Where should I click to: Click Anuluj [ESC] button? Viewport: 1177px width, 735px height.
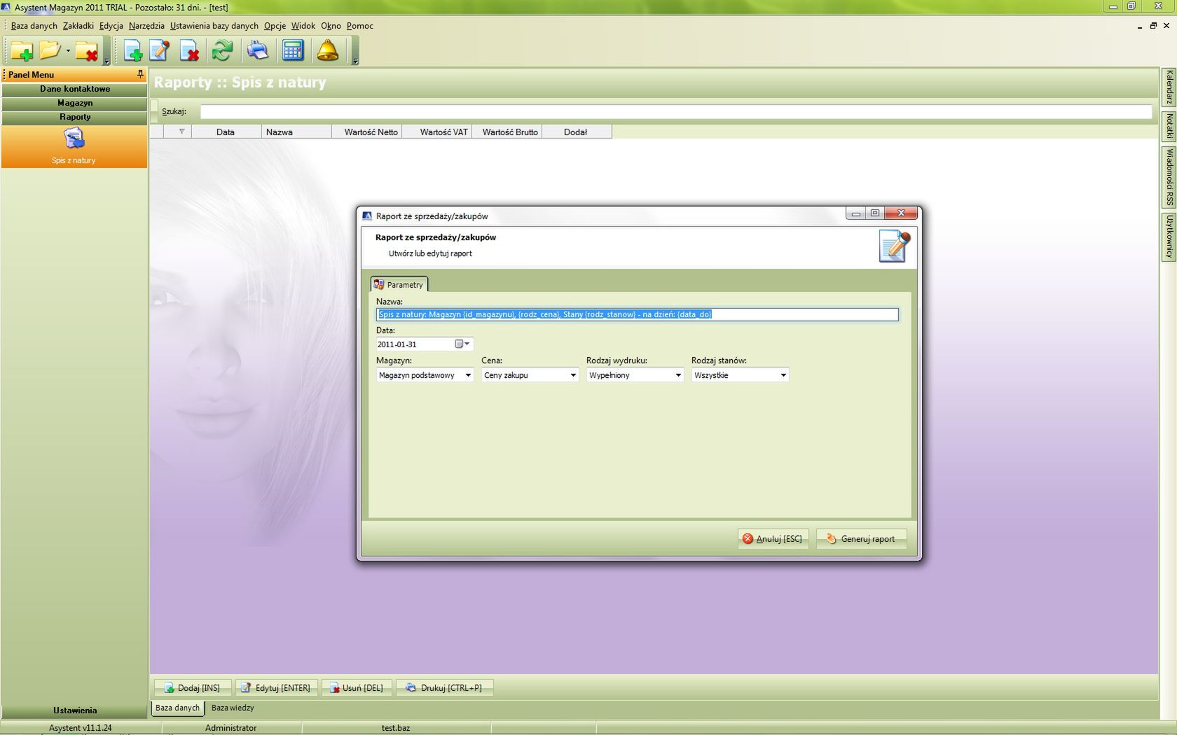coord(773,539)
